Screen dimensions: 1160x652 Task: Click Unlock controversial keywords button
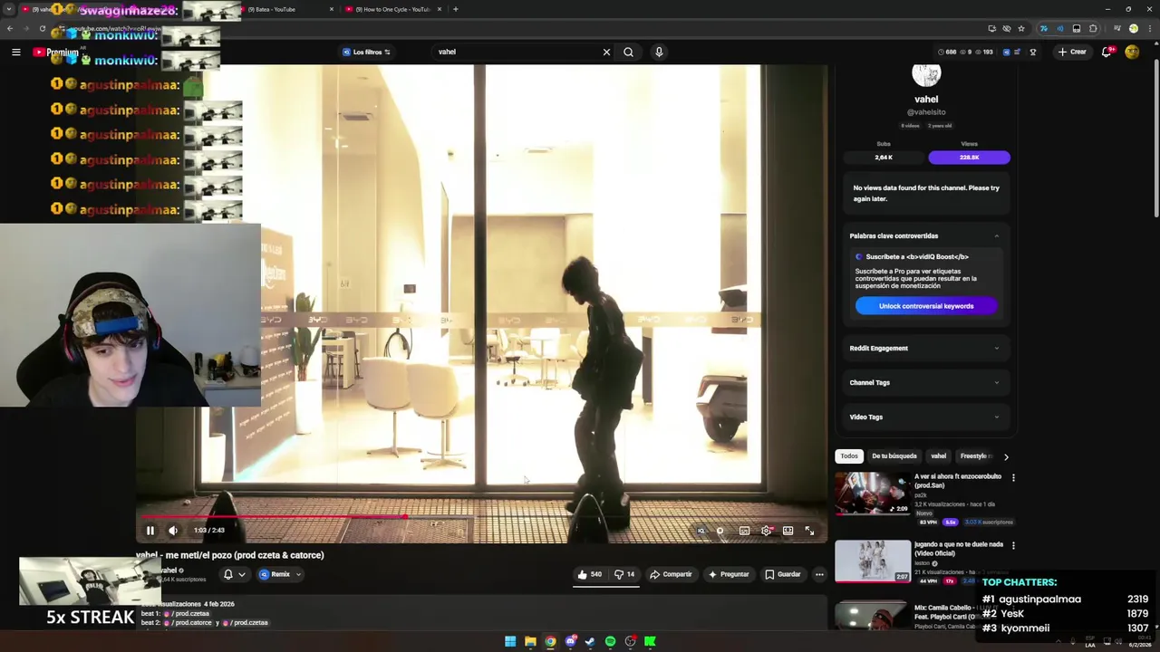click(x=926, y=306)
